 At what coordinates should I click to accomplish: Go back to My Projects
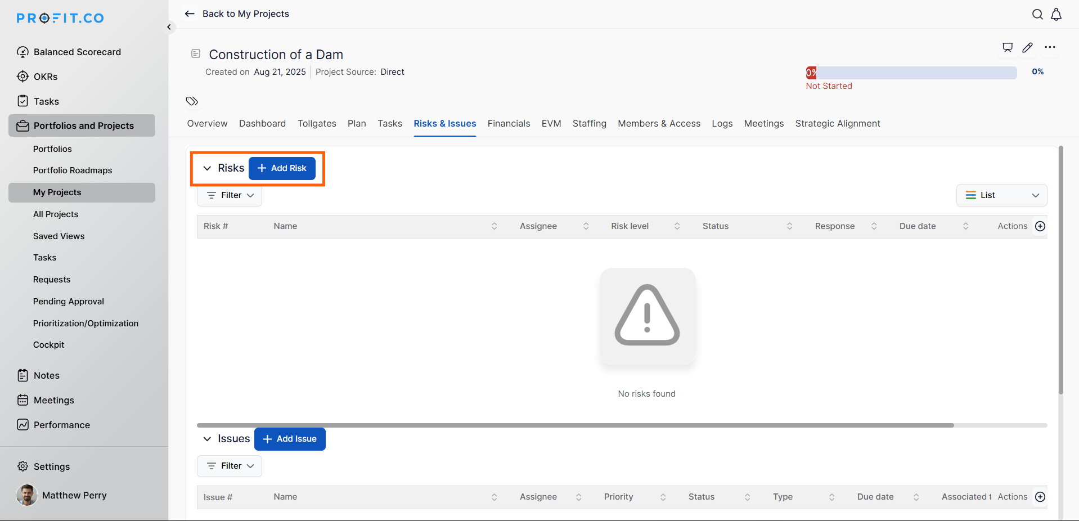(x=237, y=14)
